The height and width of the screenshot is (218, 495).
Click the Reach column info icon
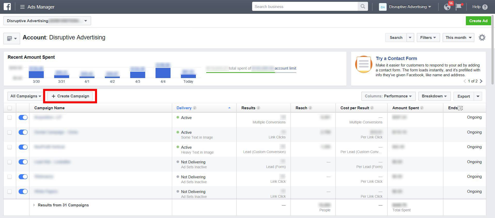(310, 108)
